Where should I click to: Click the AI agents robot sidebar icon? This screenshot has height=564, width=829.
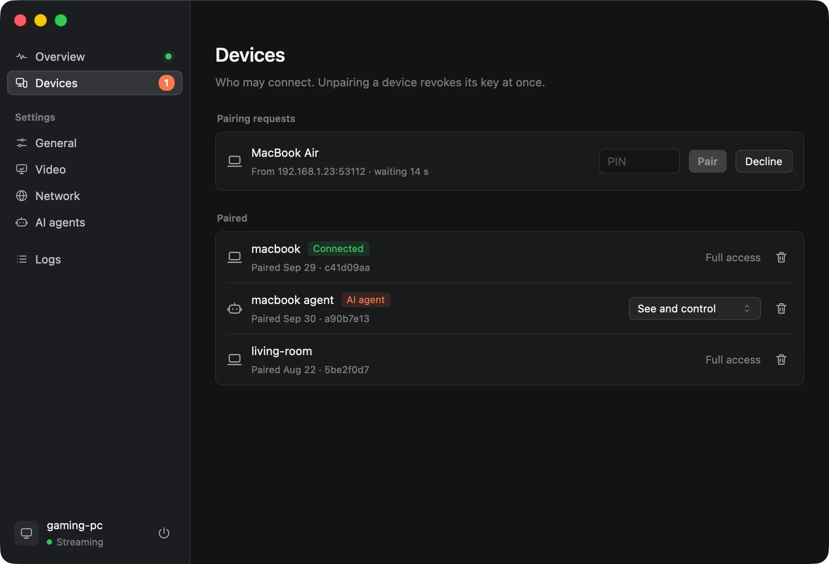[x=22, y=222]
